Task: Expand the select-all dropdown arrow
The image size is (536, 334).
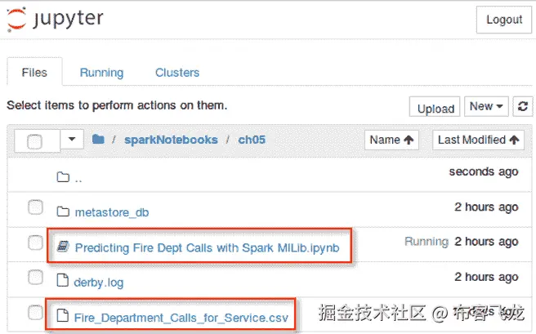Action: click(73, 140)
